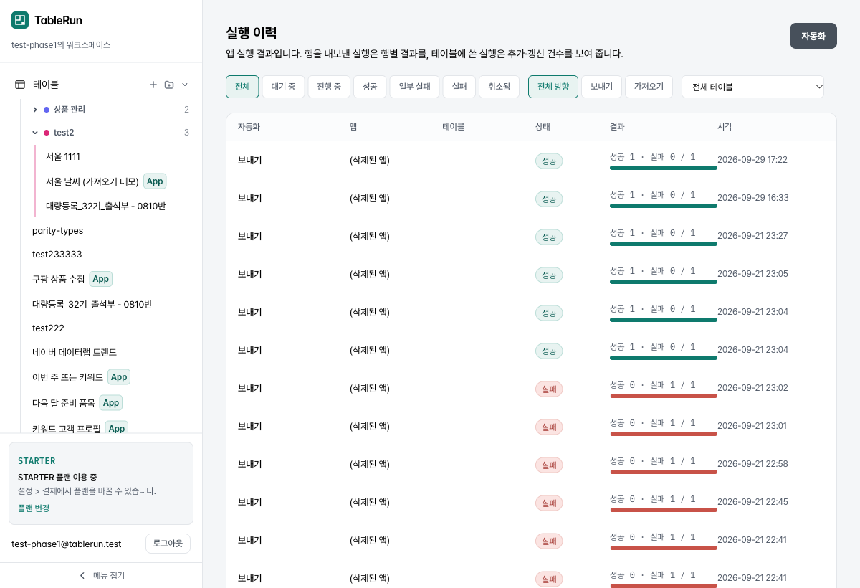Click the 실패 badge in 2026-09-21 23:02 row
The width and height of the screenshot is (860, 588).
[x=549, y=389]
